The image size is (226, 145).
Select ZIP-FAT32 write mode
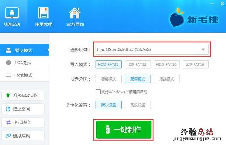tap(138, 64)
